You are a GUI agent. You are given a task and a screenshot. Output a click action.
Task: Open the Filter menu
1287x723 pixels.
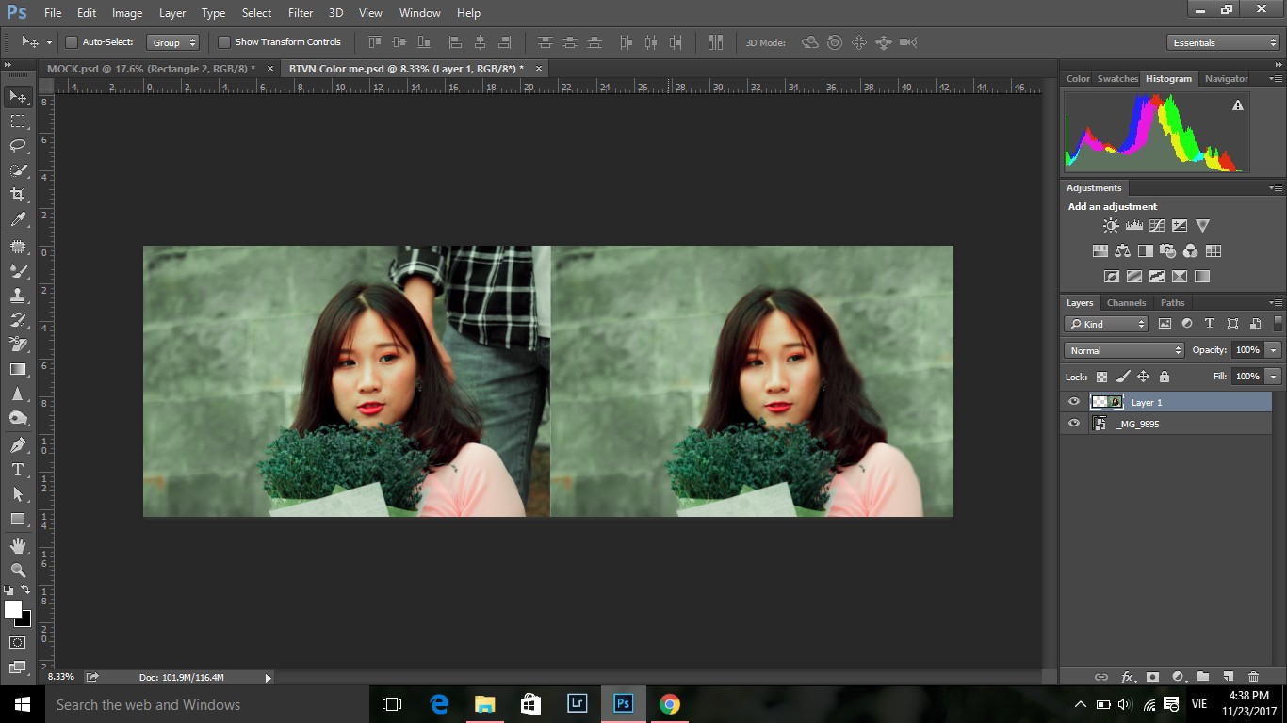(301, 13)
